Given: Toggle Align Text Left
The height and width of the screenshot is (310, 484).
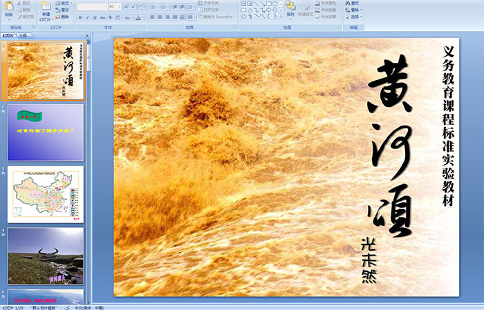Looking at the screenshot, I should tap(153, 17).
